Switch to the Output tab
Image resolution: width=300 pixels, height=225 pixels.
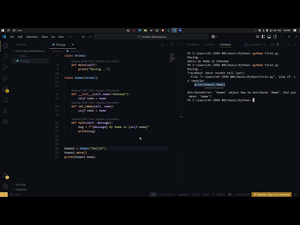point(210,45)
